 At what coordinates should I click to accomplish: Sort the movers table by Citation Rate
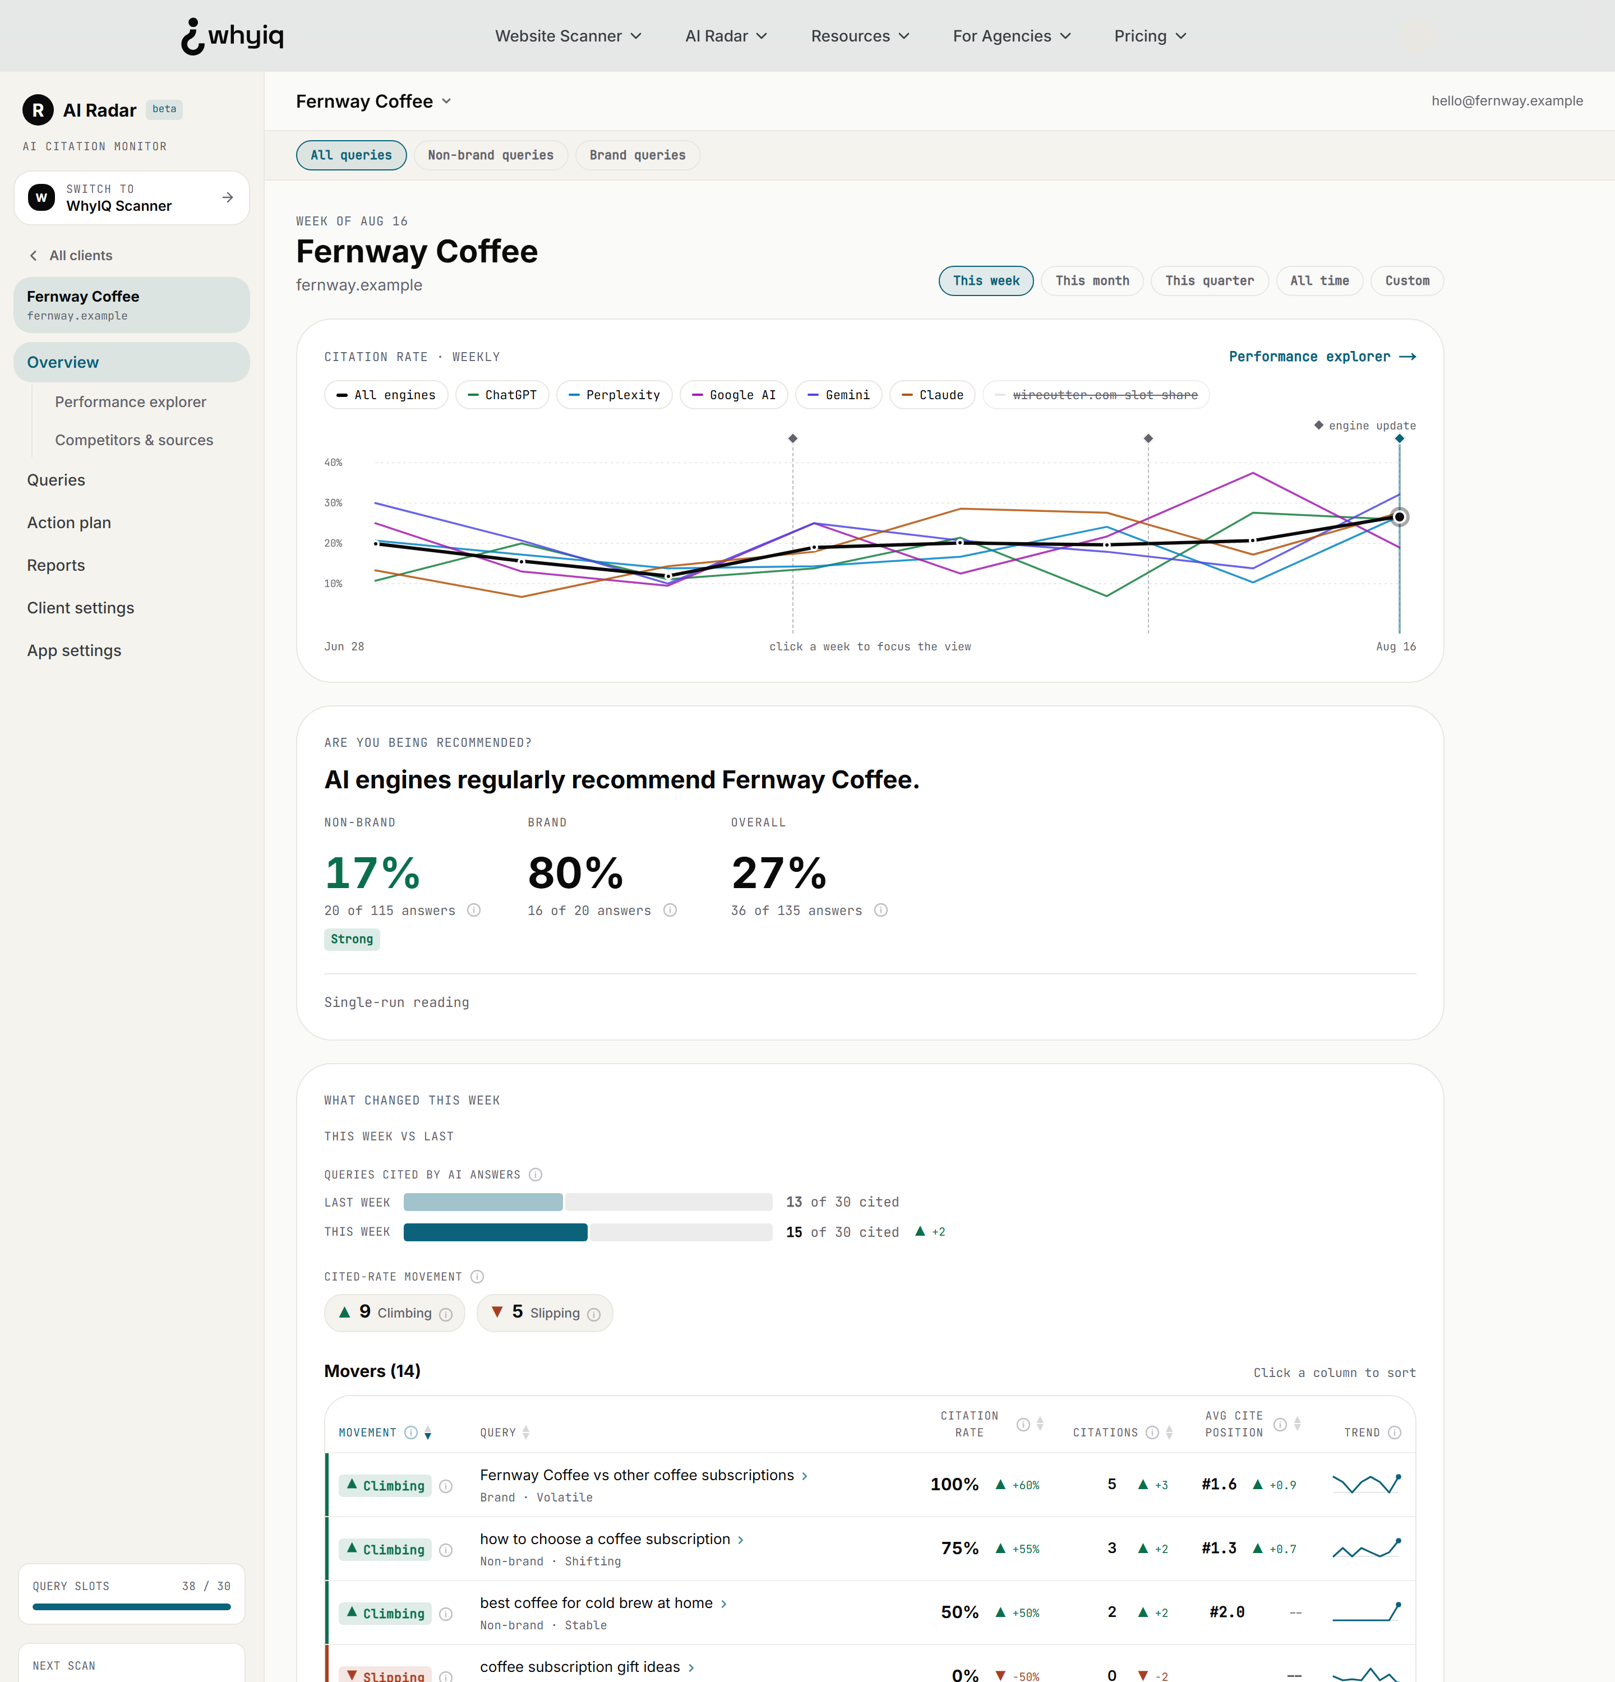click(x=1040, y=1425)
